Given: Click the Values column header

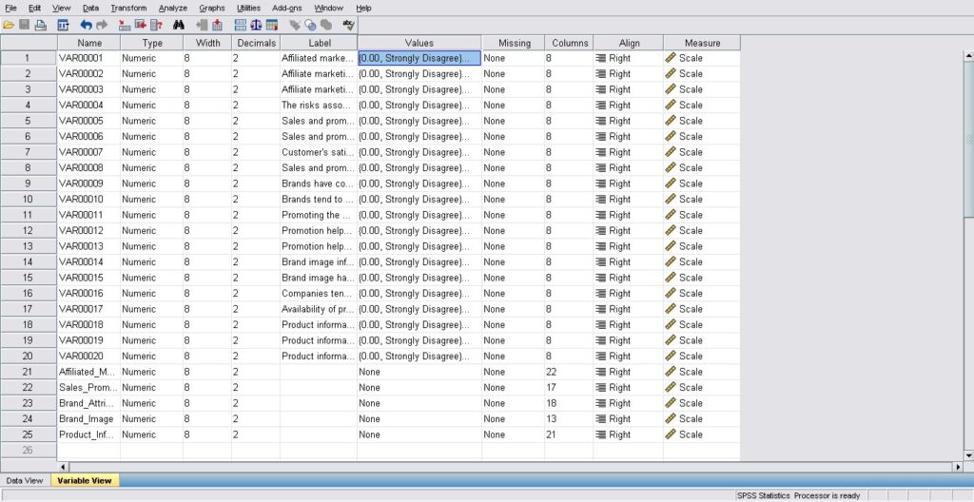Looking at the screenshot, I should (x=419, y=43).
